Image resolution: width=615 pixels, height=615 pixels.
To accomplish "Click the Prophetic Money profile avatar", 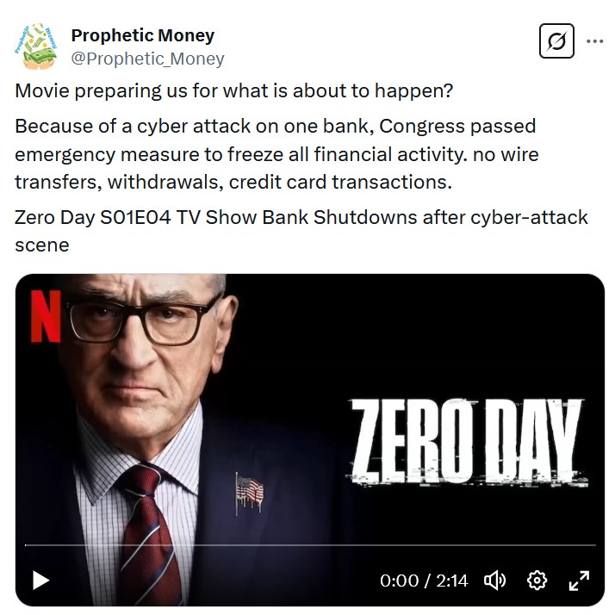I will click(36, 47).
